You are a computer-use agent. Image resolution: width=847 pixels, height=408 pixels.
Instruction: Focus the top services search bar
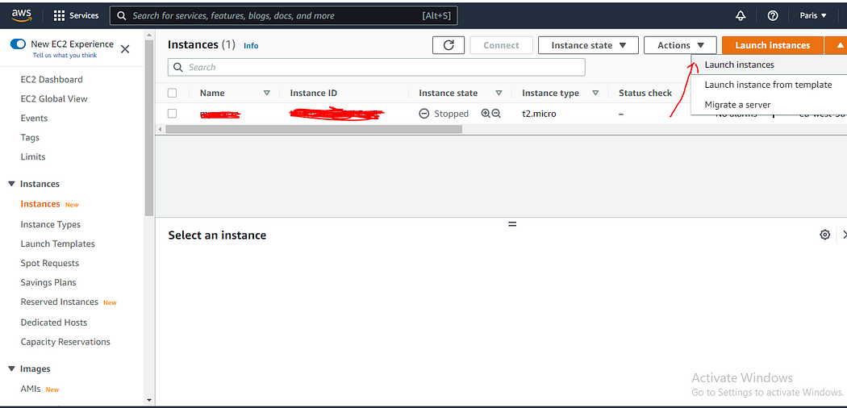[284, 15]
